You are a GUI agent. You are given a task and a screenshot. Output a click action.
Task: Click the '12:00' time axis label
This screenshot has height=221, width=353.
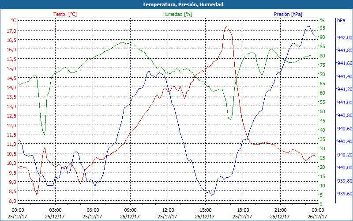(168, 210)
